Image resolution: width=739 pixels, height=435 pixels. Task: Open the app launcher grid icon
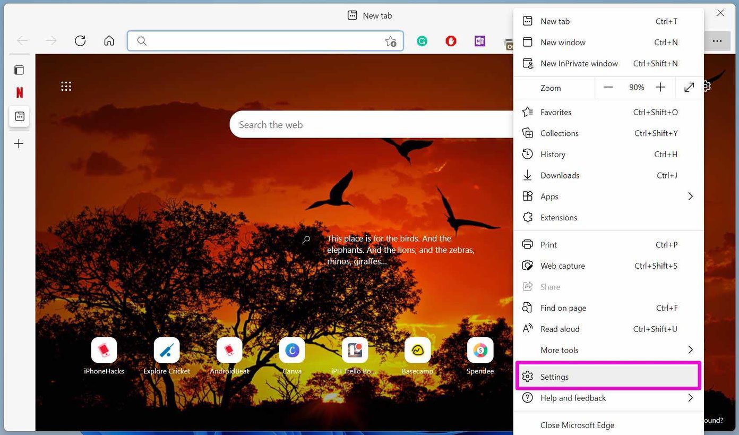66,86
